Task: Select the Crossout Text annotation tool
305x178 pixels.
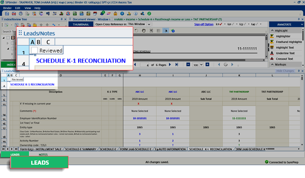Action: click(x=284, y=59)
